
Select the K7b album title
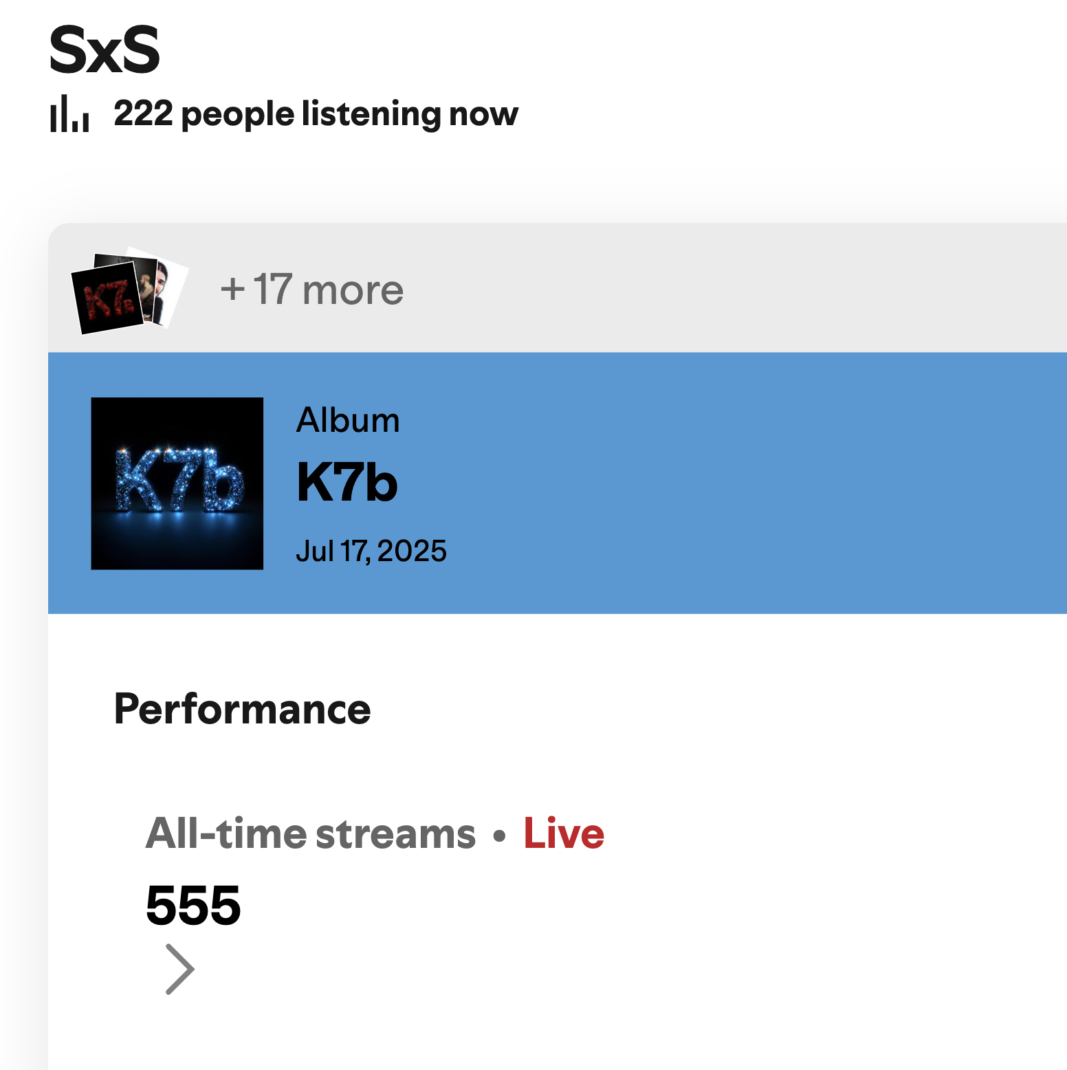click(347, 483)
